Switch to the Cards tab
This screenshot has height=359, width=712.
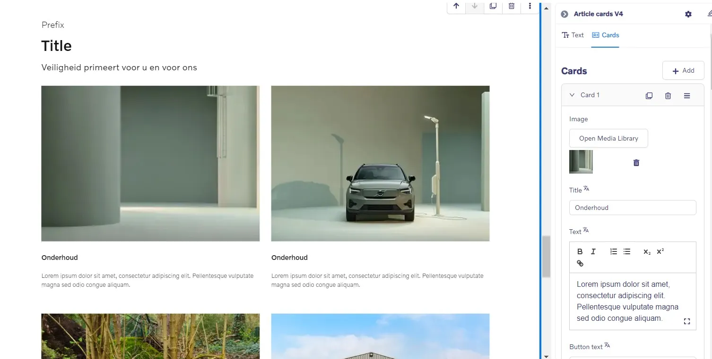point(605,35)
